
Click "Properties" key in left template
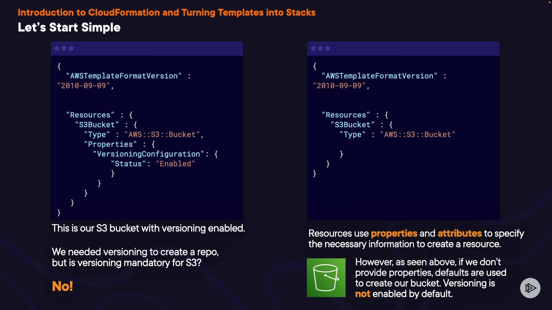point(110,144)
